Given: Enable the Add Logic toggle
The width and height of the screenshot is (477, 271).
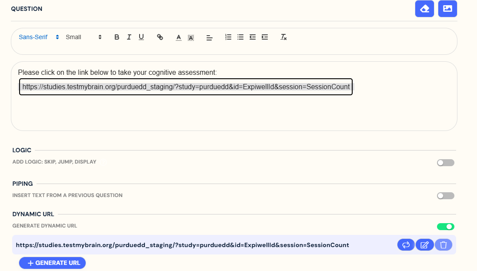Looking at the screenshot, I should tap(446, 163).
